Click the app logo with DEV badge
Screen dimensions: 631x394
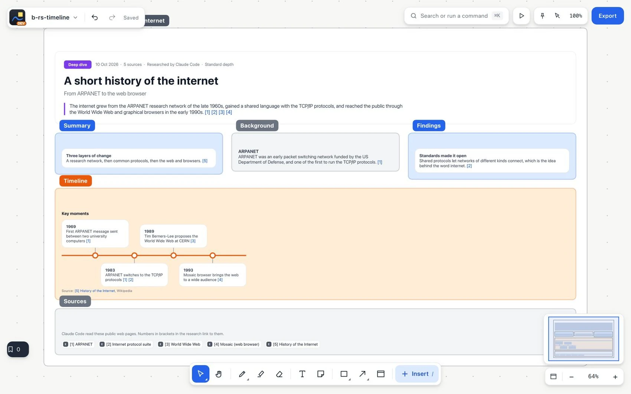pos(17,17)
